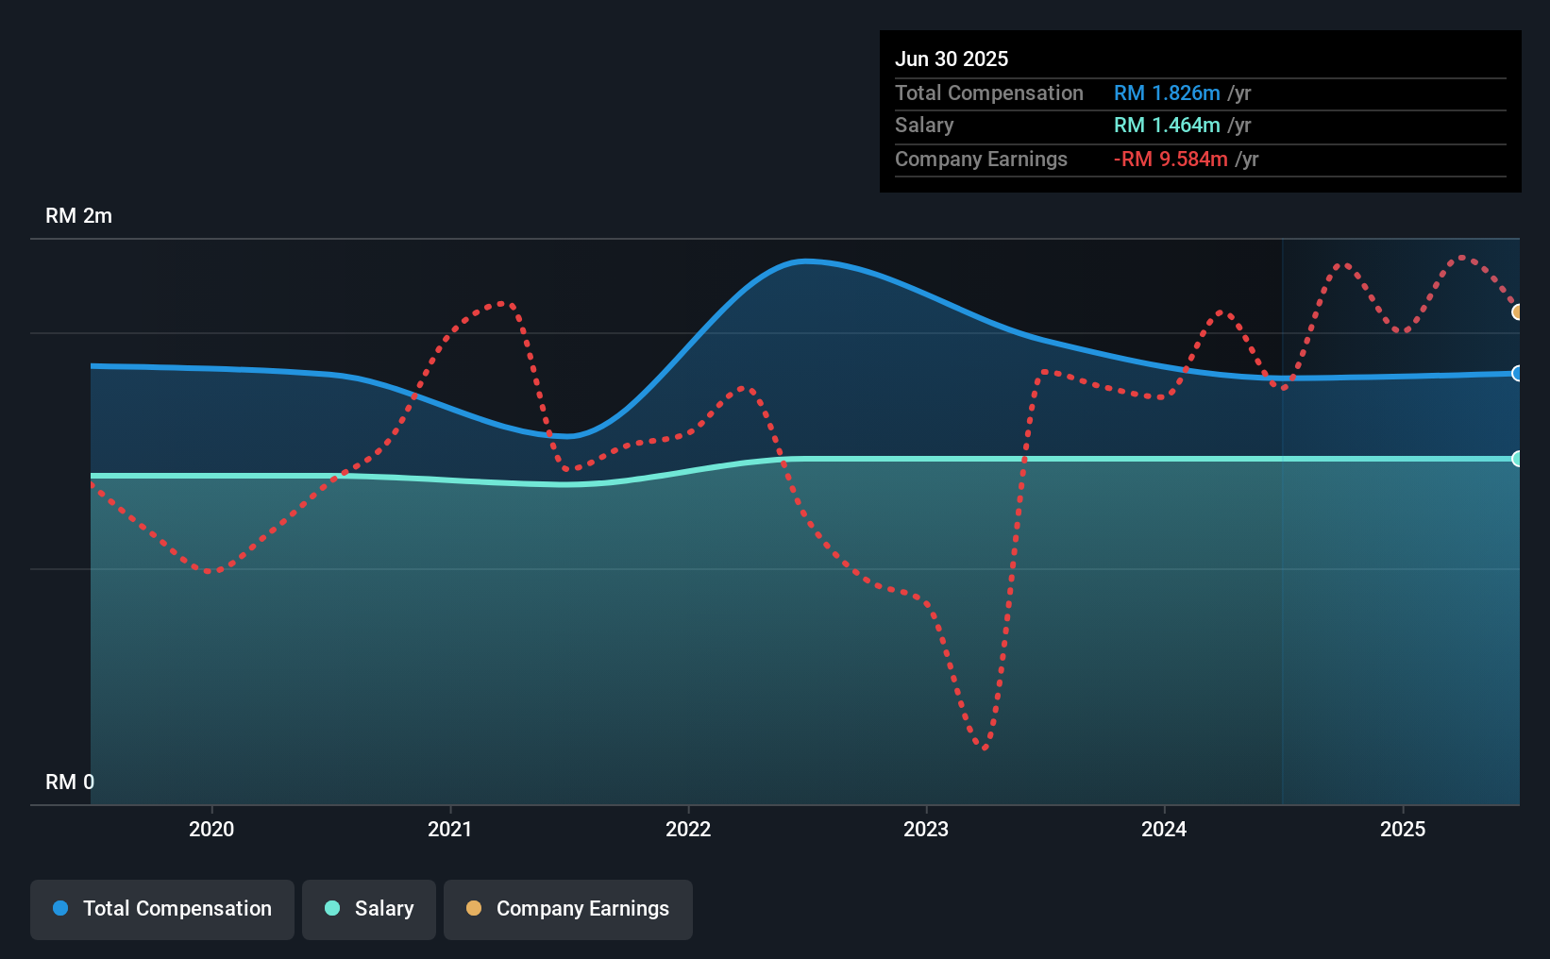This screenshot has height=959, width=1550.
Task: Select the 2020 x-axis label
Action: click(x=211, y=829)
